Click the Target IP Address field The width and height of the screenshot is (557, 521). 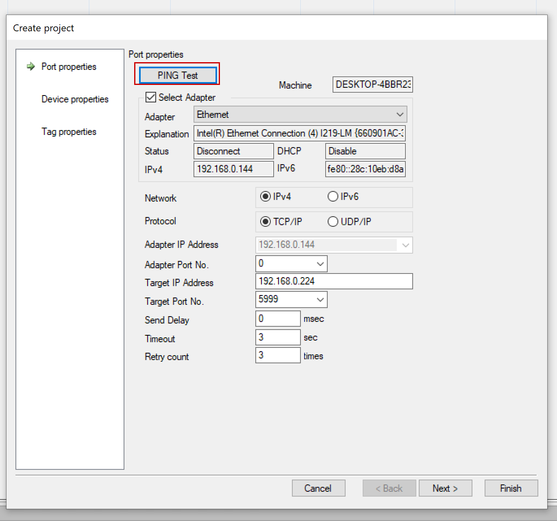click(x=334, y=281)
